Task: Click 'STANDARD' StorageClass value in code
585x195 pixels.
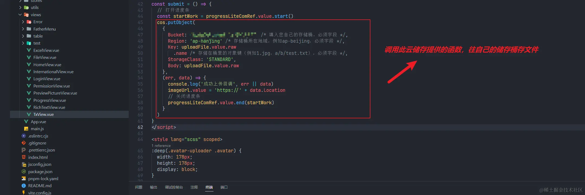Action: [219, 59]
